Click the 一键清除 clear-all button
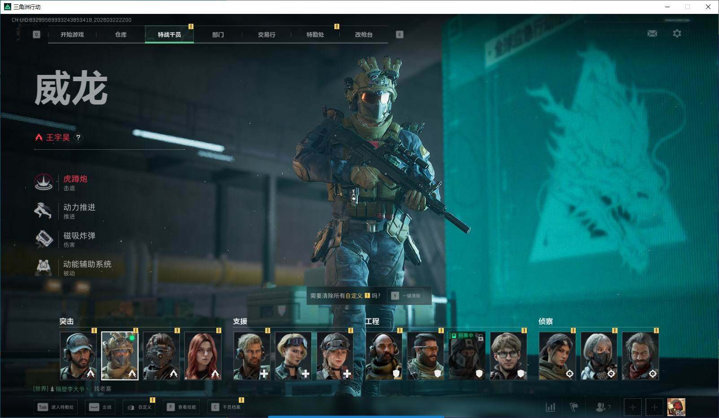This screenshot has width=719, height=418. point(406,296)
